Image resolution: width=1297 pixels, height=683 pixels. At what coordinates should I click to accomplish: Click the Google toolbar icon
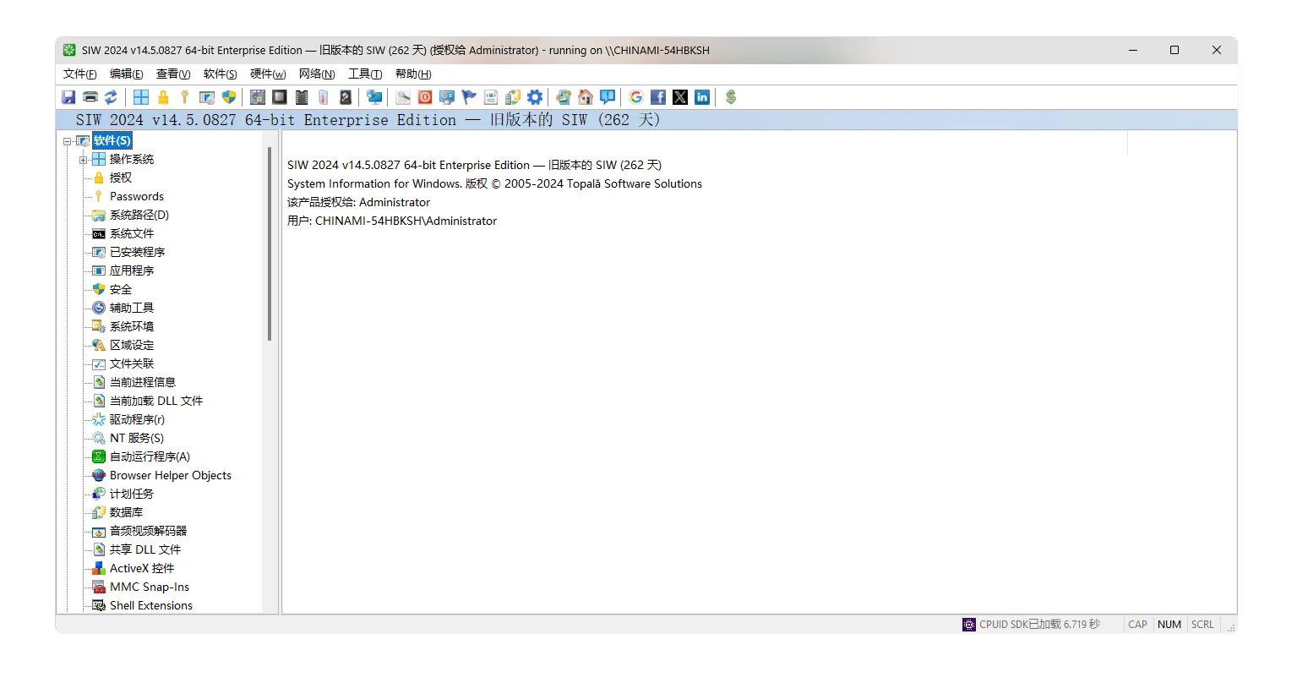(x=636, y=97)
